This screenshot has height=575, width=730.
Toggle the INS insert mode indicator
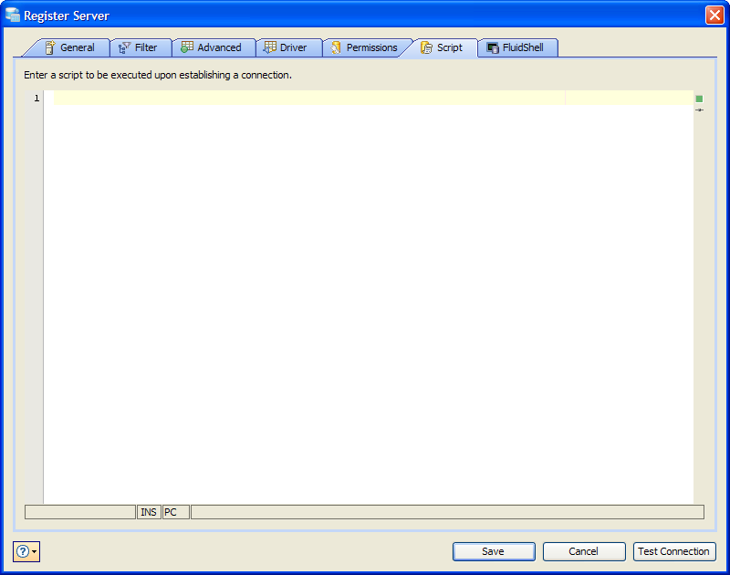149,512
